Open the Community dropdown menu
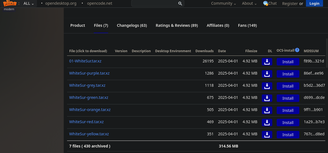Screen dimensions: 328x153 224,3
